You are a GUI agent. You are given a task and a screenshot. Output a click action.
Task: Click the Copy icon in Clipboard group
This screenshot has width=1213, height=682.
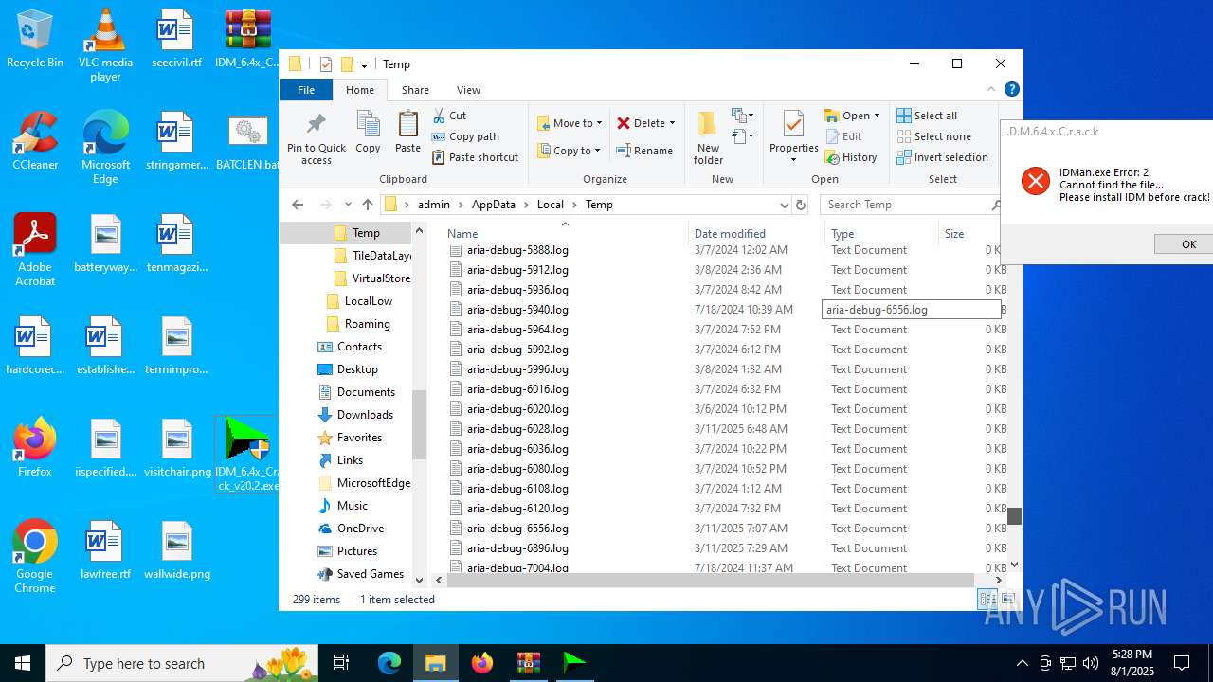click(368, 132)
